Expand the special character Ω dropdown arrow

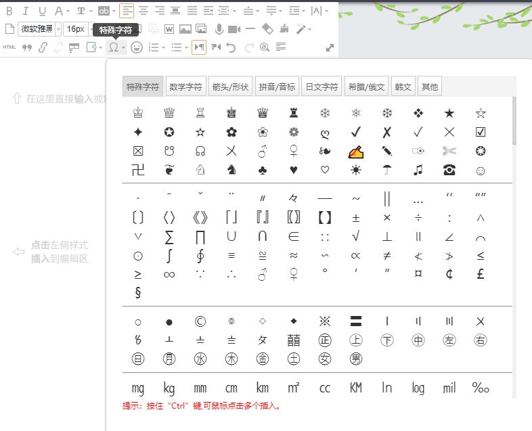tap(124, 47)
